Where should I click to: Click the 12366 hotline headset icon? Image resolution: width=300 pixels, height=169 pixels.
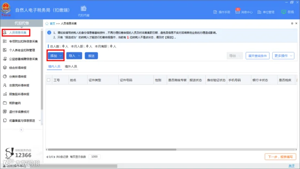coord(9,153)
